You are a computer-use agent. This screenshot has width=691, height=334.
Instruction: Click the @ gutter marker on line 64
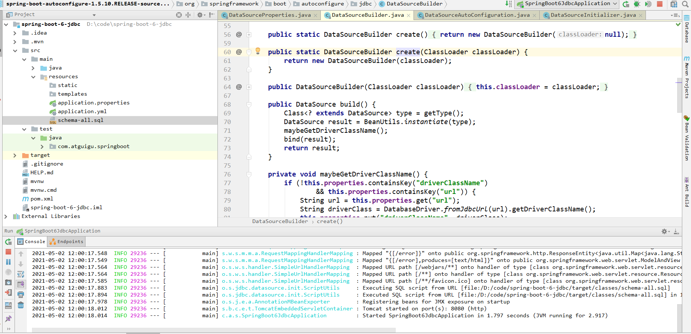tap(239, 87)
